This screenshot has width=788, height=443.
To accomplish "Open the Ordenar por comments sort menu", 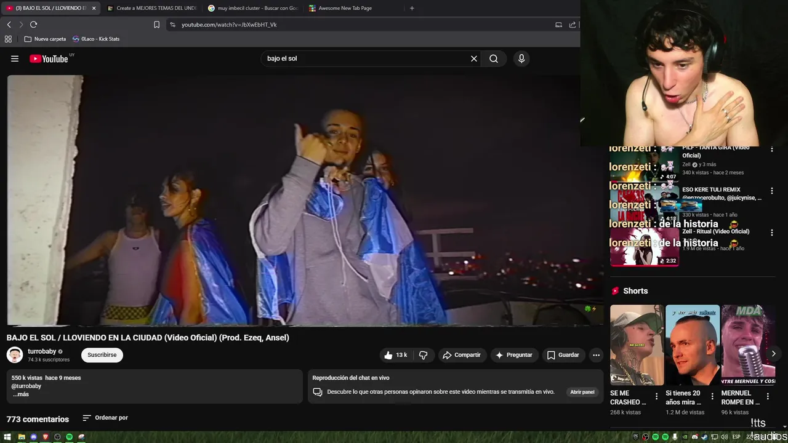I will pyautogui.click(x=105, y=418).
